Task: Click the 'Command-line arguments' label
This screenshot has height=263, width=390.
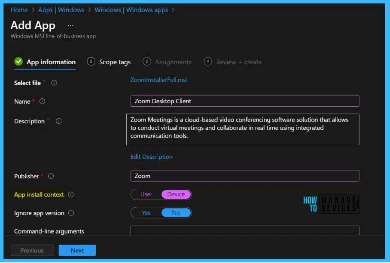Action: [x=49, y=231]
